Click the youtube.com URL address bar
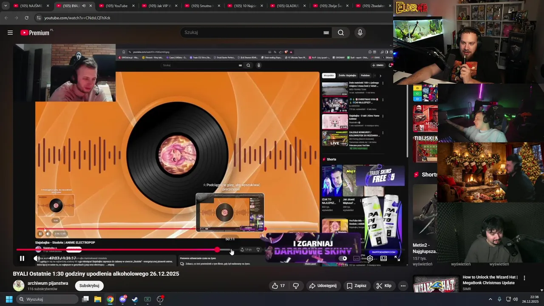 click(x=77, y=18)
